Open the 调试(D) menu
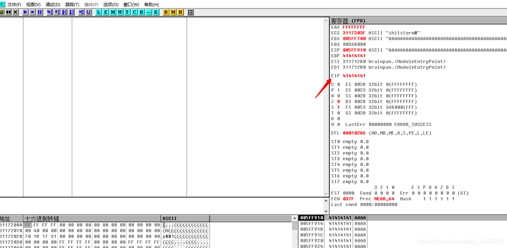 click(53, 4)
